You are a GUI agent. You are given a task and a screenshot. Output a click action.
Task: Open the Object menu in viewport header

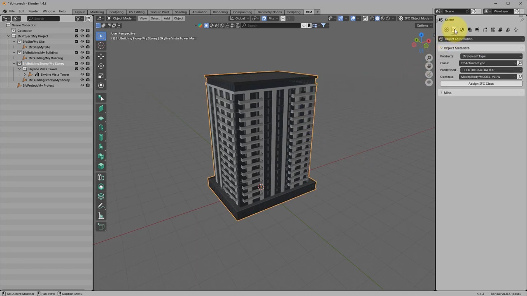(178, 18)
